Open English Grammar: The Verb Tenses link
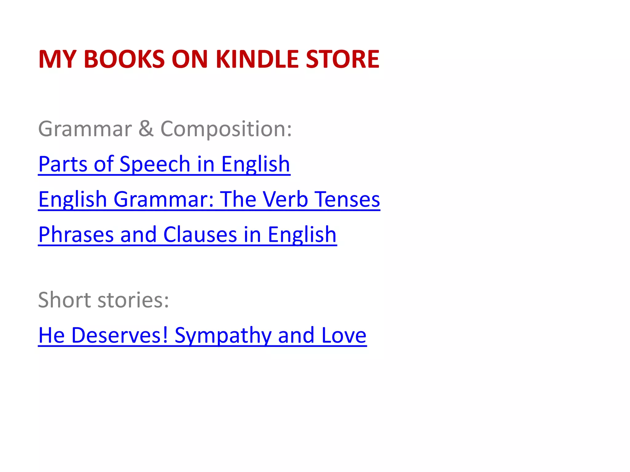The width and height of the screenshot is (630, 472). tap(209, 200)
